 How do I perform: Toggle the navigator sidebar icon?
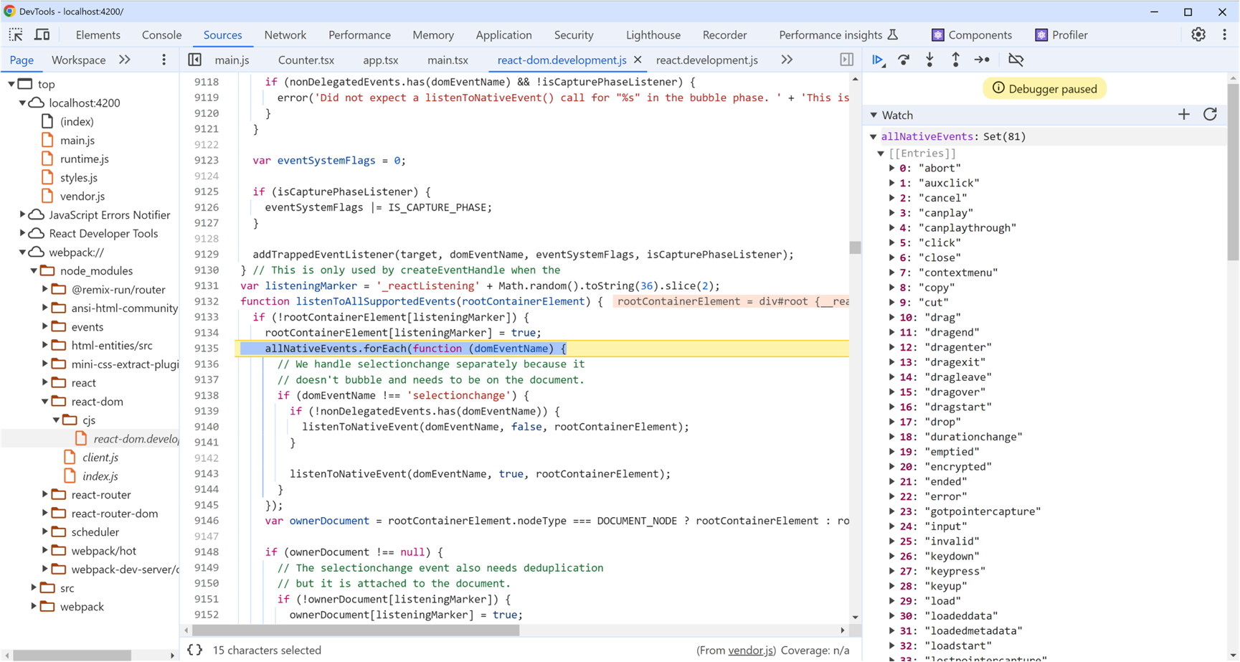(x=194, y=60)
